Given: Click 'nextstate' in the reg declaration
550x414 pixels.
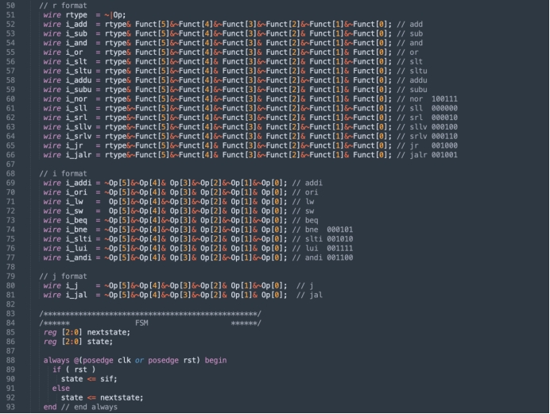Looking at the screenshot, I should tap(108, 331).
